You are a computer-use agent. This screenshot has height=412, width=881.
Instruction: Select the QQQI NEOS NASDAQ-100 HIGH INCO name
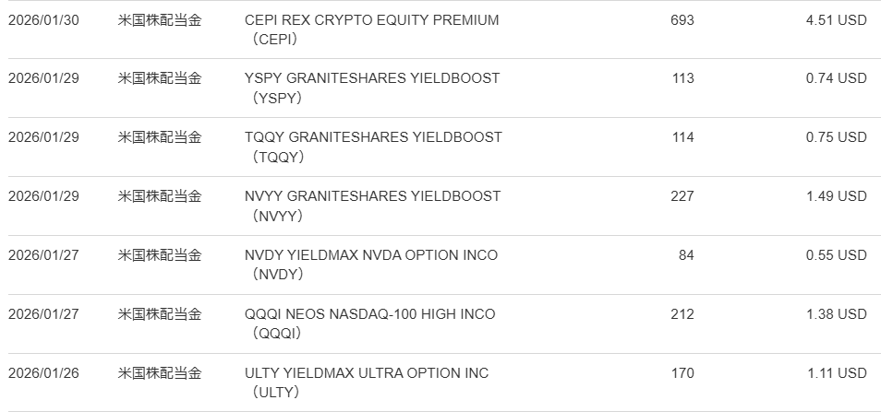click(369, 314)
